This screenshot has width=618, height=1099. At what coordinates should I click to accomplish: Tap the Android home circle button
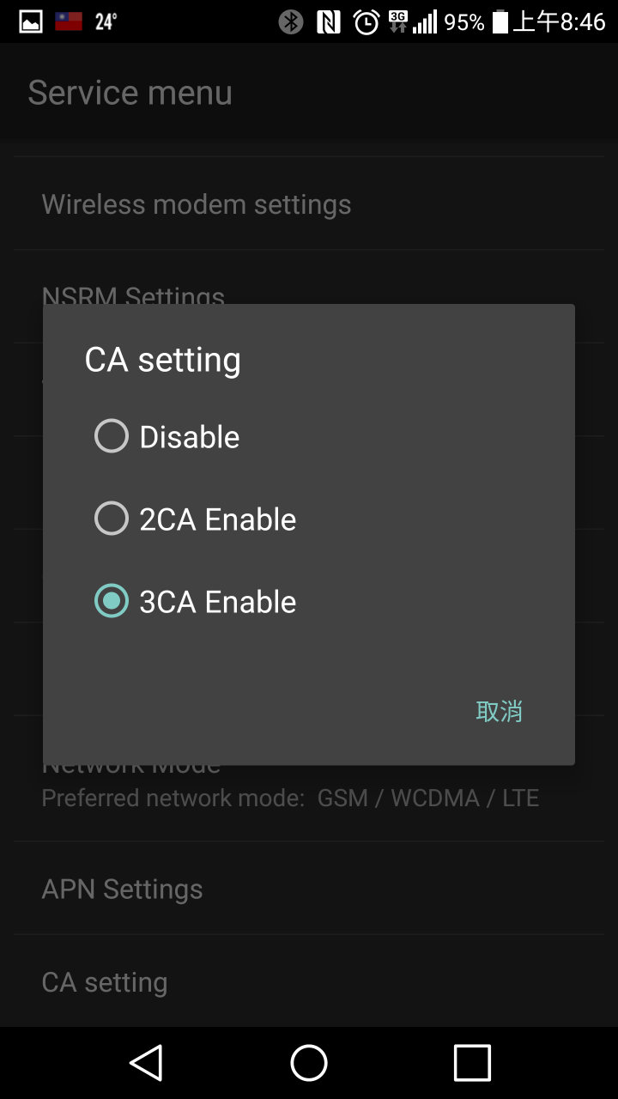pyautogui.click(x=309, y=1063)
